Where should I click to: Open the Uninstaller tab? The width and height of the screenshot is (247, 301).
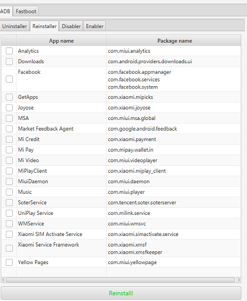pos(15,26)
